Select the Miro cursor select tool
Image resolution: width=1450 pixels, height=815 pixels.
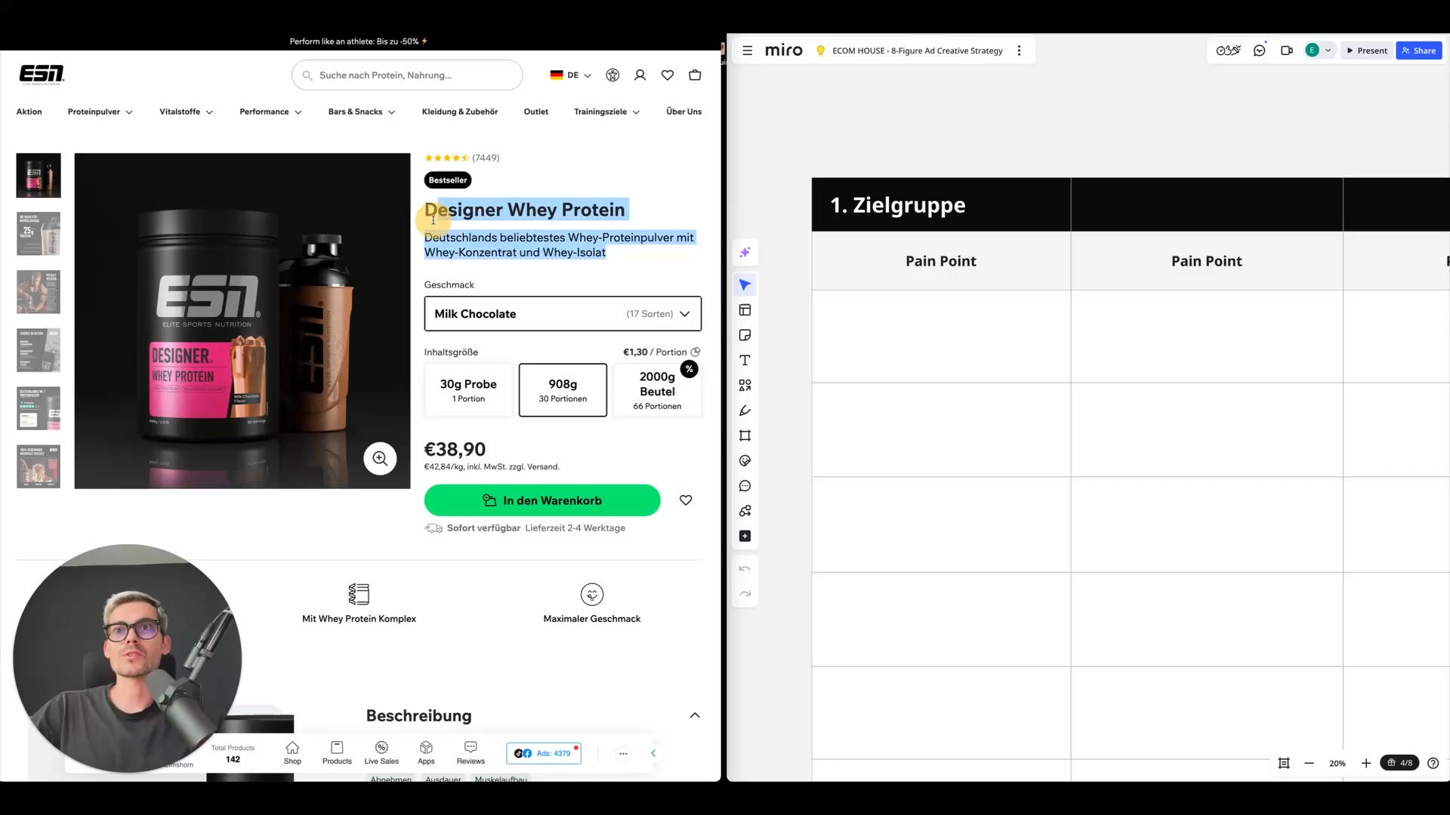click(x=745, y=285)
